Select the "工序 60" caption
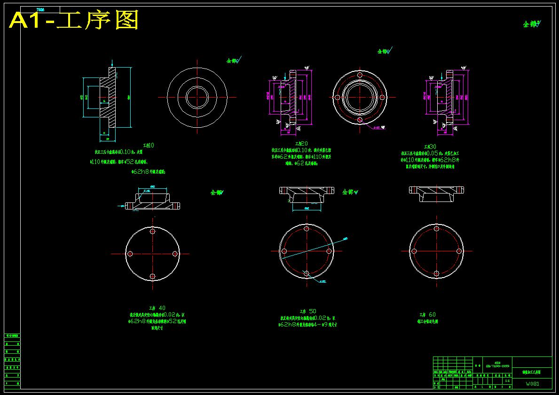Screen dimensions: 559x395 427,315
